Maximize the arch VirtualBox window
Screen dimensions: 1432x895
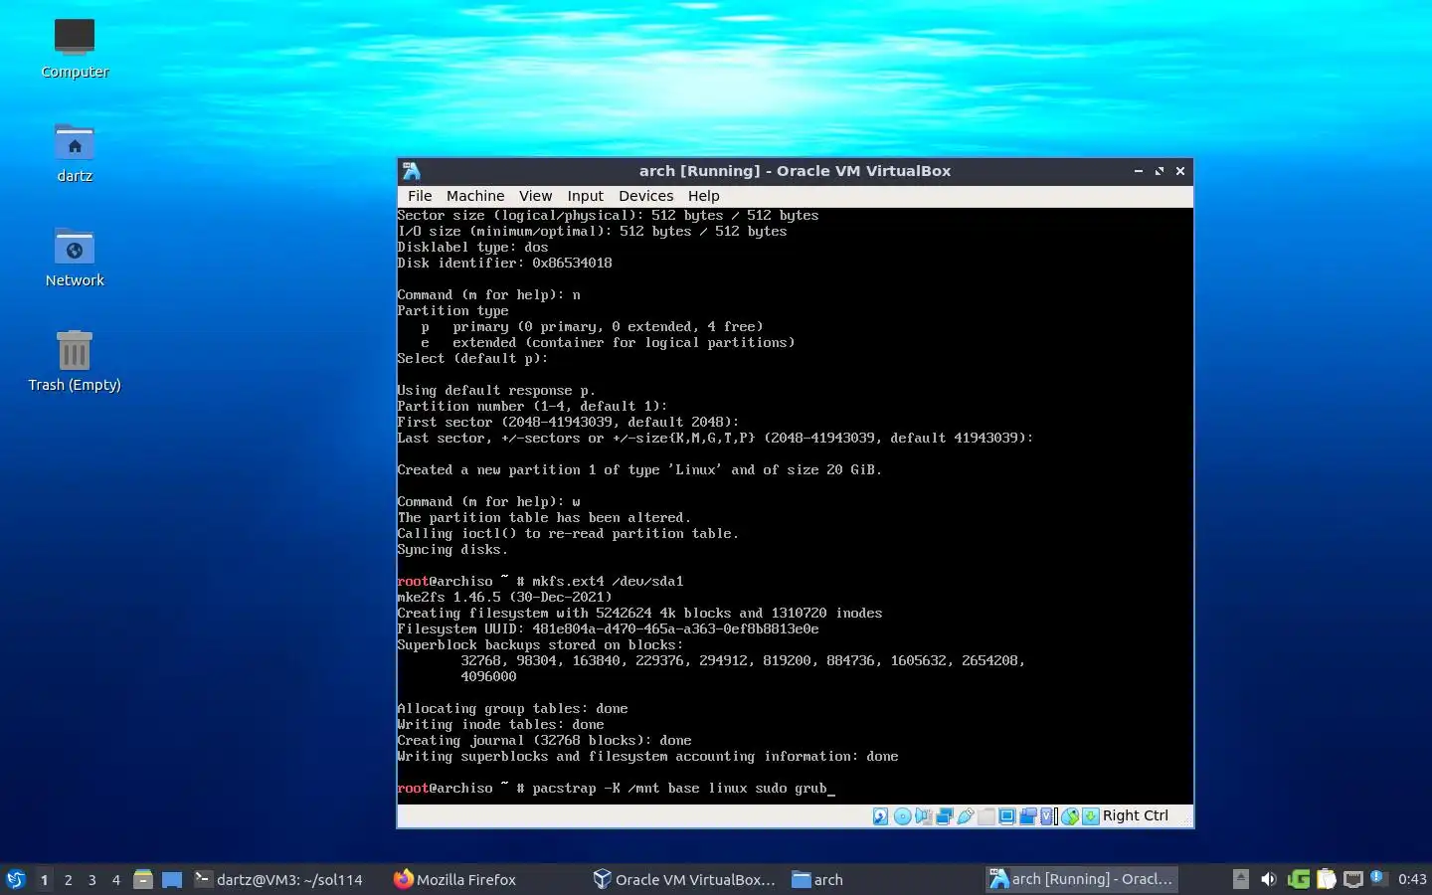pyautogui.click(x=1160, y=171)
